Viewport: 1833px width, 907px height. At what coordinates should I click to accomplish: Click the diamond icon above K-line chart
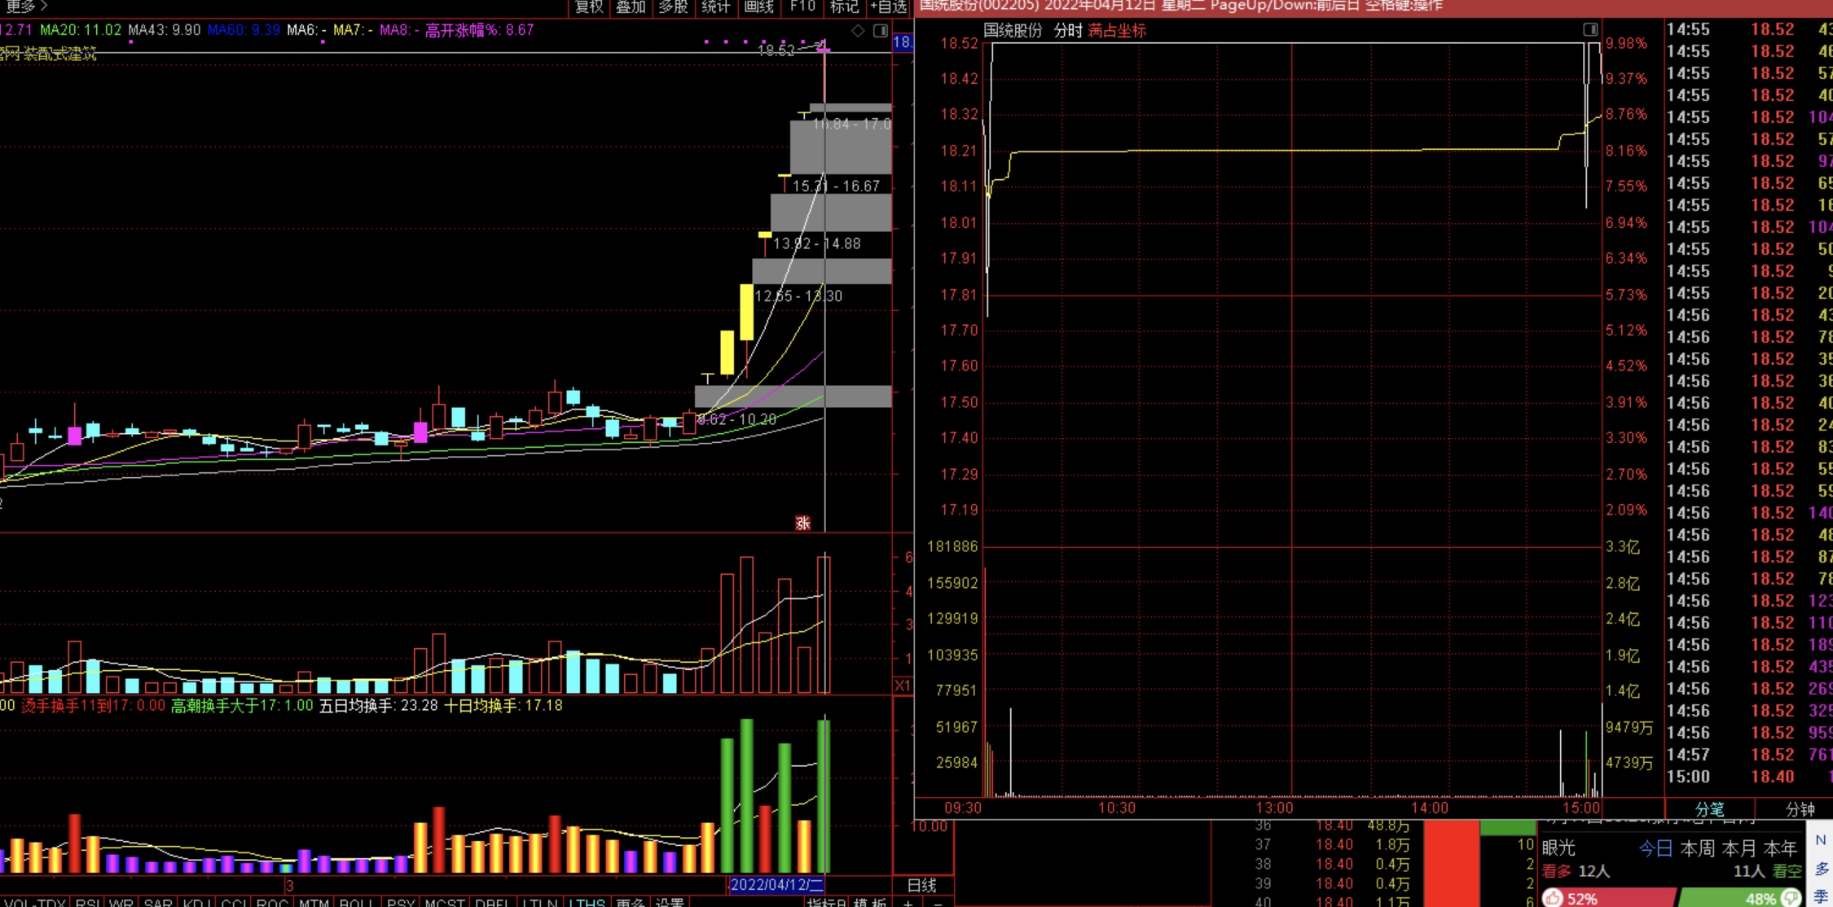point(858,31)
